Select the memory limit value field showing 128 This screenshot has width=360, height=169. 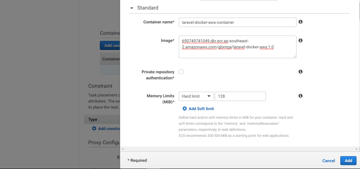tap(240, 96)
